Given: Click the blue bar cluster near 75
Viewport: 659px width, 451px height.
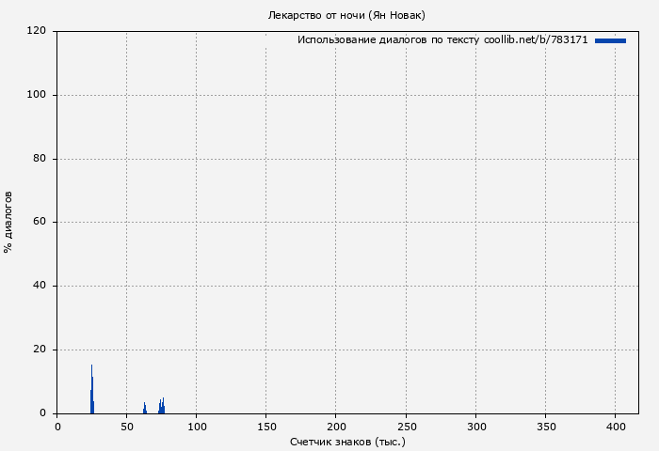Looking at the screenshot, I should pos(162,406).
